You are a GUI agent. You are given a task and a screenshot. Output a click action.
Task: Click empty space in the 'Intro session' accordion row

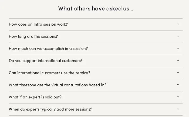(x=122, y=24)
